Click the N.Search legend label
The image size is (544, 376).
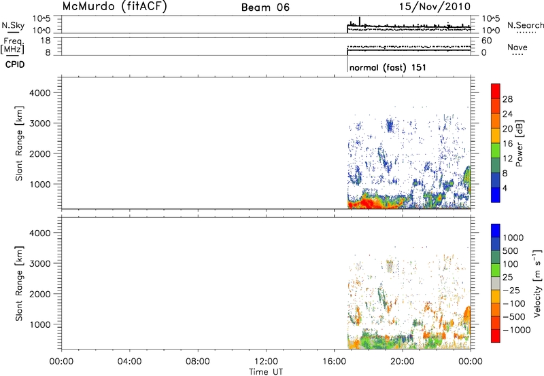(x=525, y=25)
